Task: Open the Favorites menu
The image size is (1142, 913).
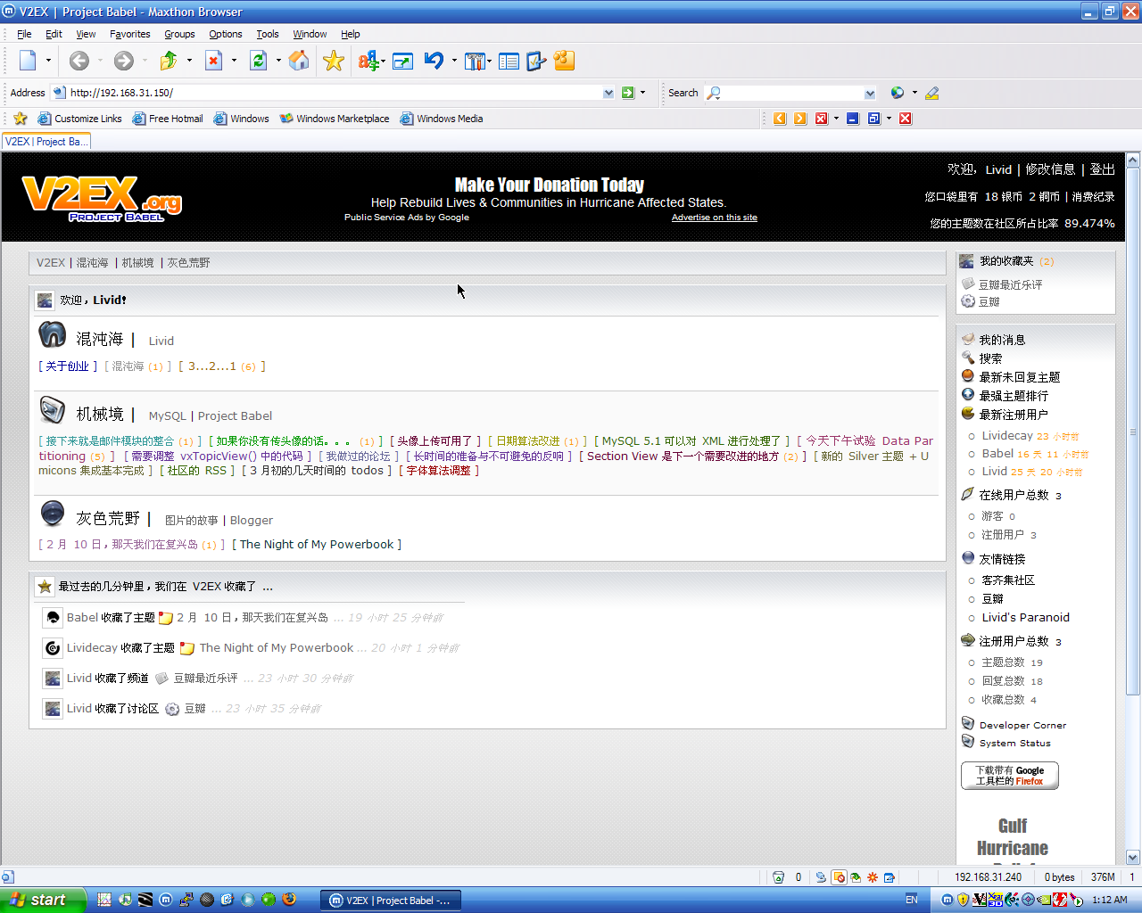Action: coord(129,34)
